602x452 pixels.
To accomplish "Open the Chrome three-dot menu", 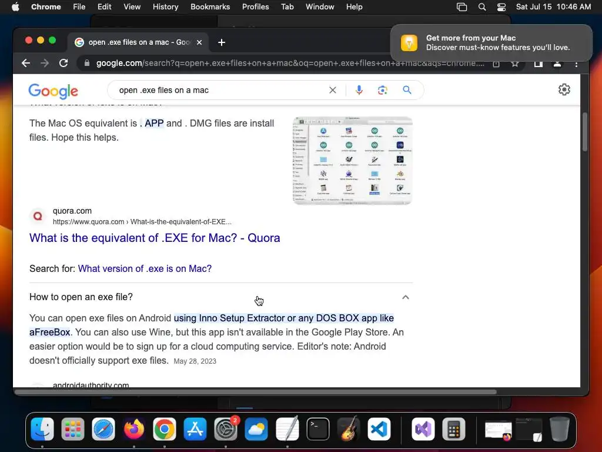I will [x=576, y=64].
